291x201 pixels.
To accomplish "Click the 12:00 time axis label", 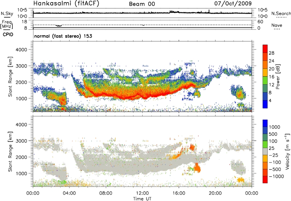I will point(142,193).
